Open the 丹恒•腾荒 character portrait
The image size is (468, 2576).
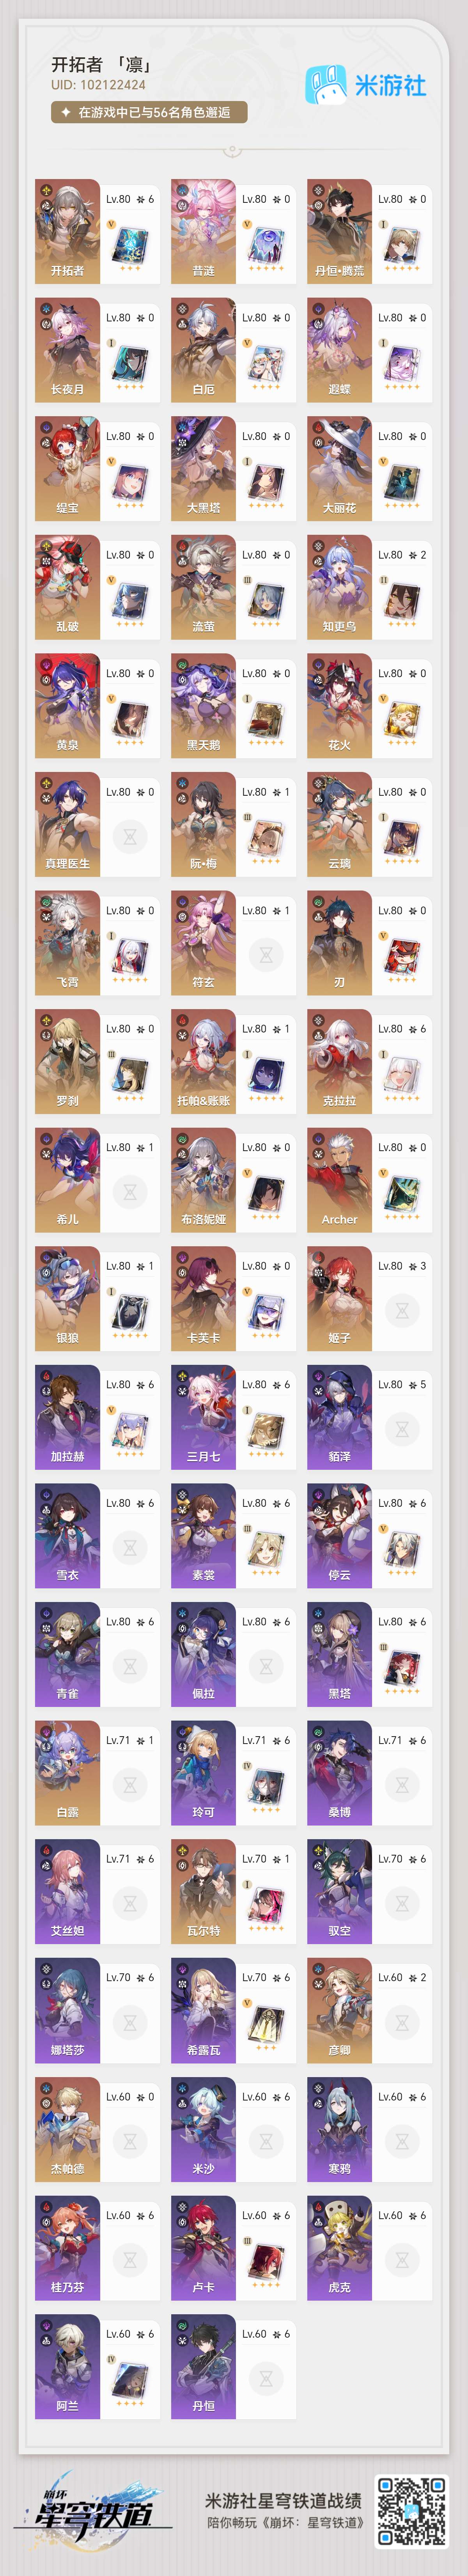click(339, 230)
